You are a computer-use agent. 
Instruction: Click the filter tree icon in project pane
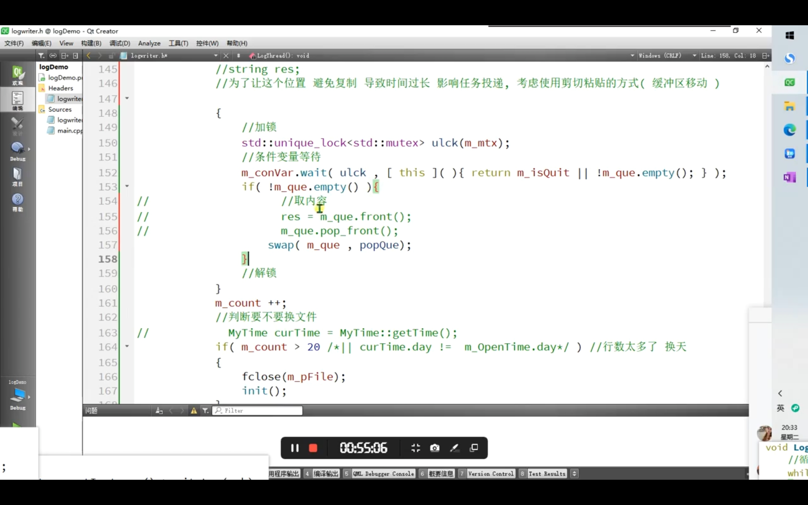pos(41,56)
